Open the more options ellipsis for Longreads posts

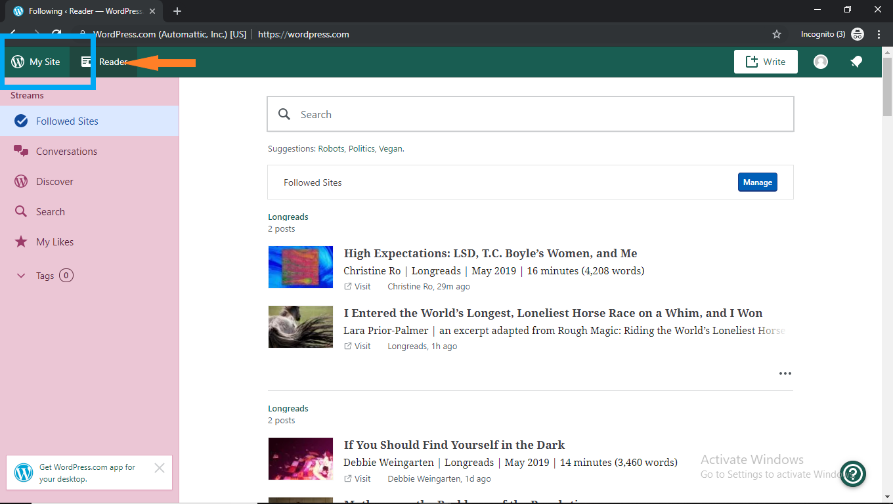point(785,373)
